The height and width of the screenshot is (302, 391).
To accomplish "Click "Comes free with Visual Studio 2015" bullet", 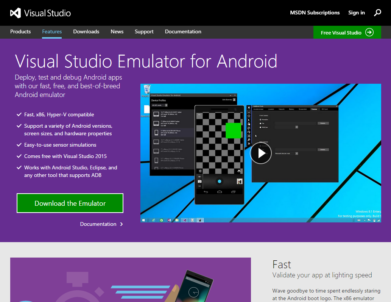I will point(65,156).
